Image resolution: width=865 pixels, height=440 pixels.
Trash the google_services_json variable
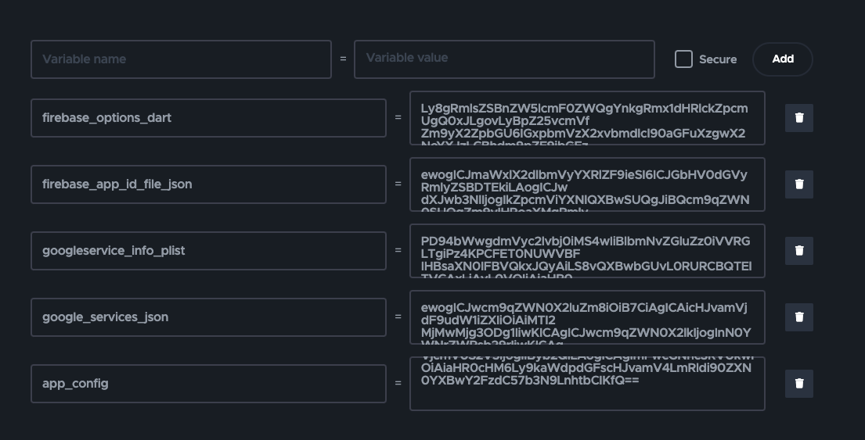(798, 317)
